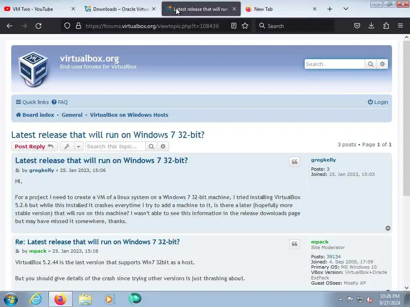
Task: Click the site security padlock icon
Action: click(78, 26)
